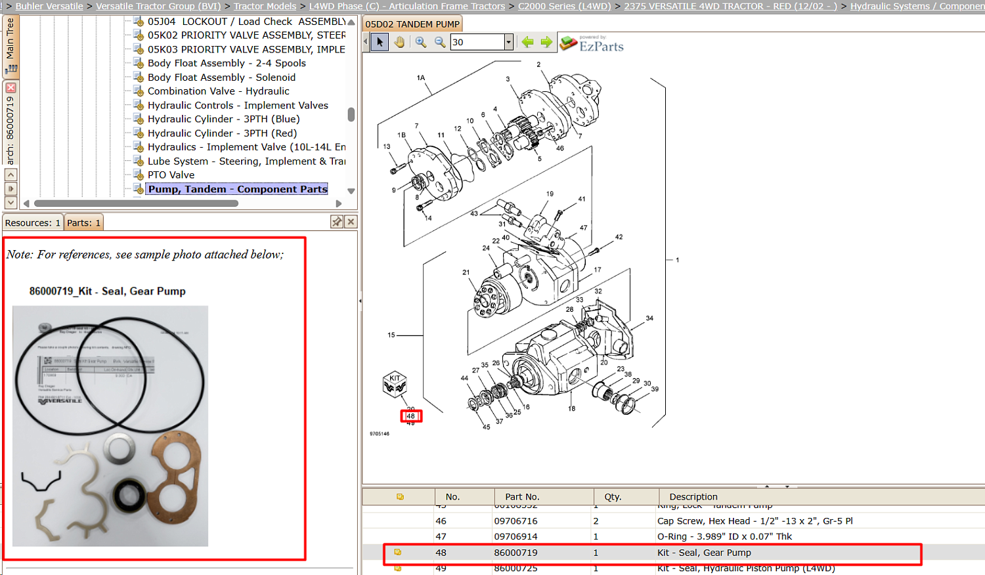Image resolution: width=985 pixels, height=575 pixels.
Task: Click the page icon beside Hydraulic Cylinder - 3PTH (Blue)
Action: pyautogui.click(x=139, y=119)
